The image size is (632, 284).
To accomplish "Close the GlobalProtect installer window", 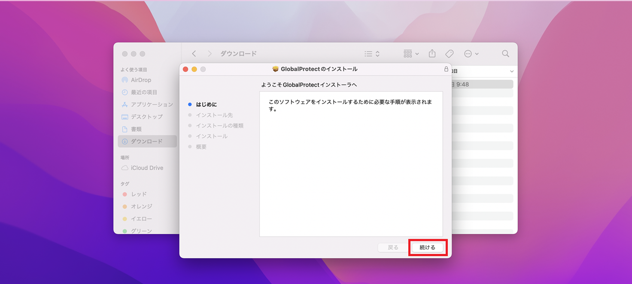I will pyautogui.click(x=185, y=69).
